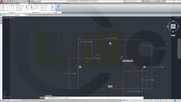Select the Linear dimensional constraint
This screenshot has width=181, height=102.
[27, 7]
